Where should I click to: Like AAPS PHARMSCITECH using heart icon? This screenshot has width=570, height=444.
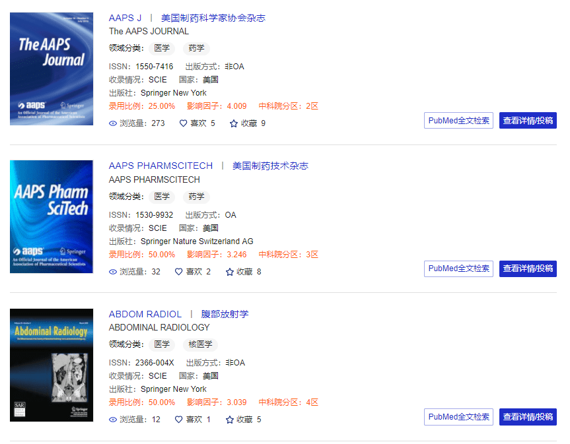pos(178,272)
